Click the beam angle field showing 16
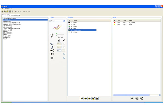 click(x=59, y=50)
